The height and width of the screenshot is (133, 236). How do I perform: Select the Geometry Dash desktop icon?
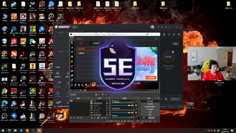(x=32, y=93)
